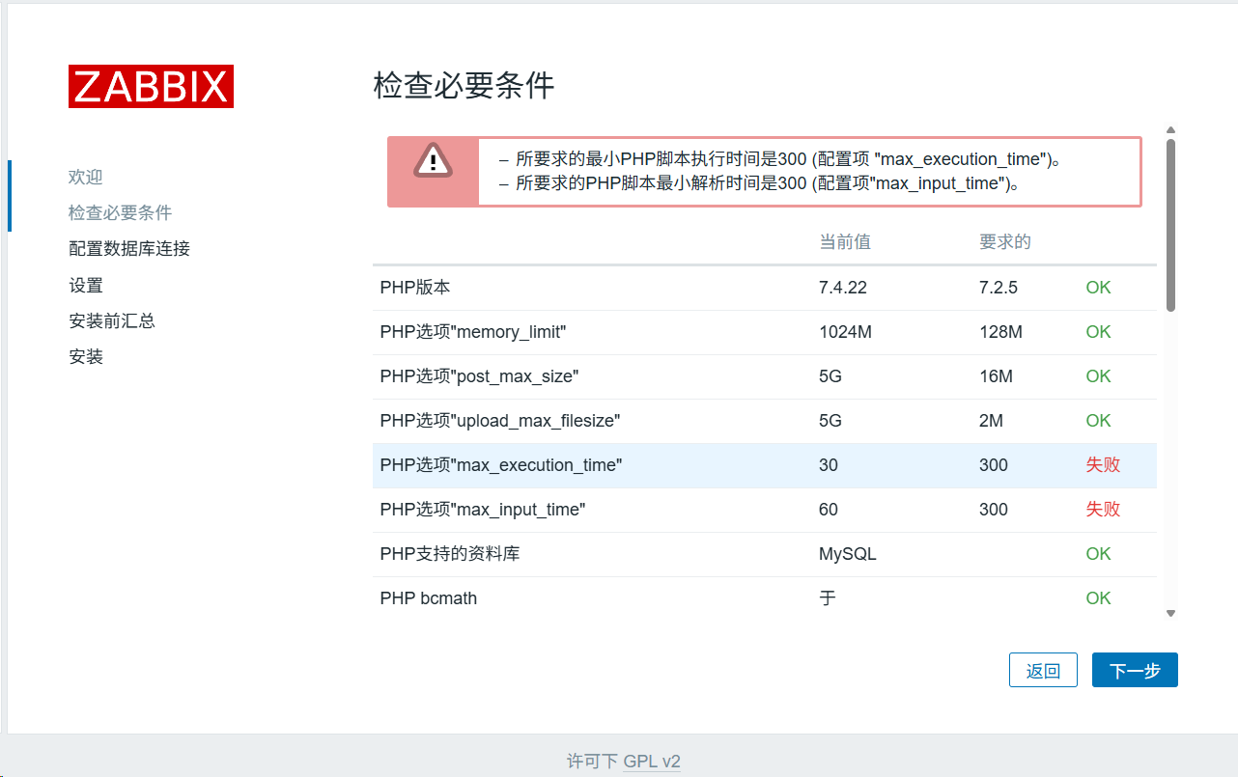This screenshot has width=1238, height=777.
Task: Click the 检查必要条件 page heading
Action: coord(464,86)
